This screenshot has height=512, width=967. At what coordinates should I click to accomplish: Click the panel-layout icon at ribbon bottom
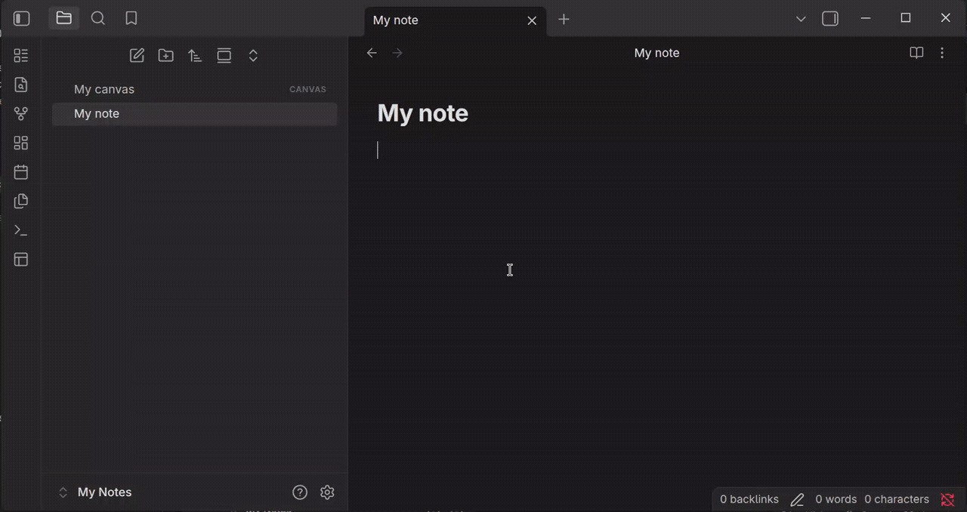pyautogui.click(x=21, y=260)
